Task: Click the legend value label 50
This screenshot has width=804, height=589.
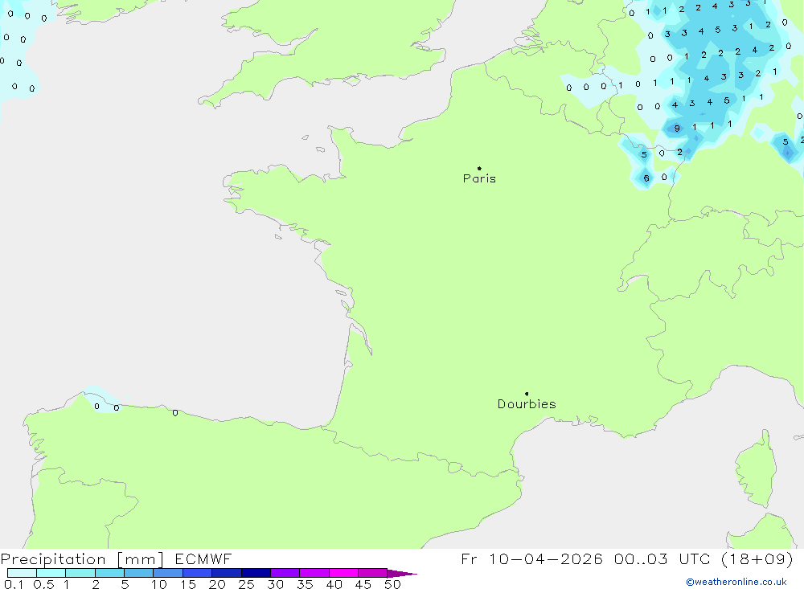Action: 392,584
